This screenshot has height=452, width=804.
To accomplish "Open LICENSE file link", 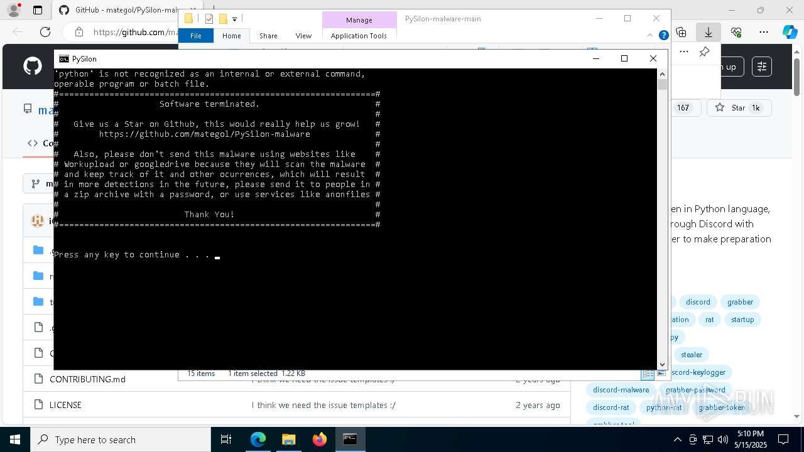I will tap(65, 405).
